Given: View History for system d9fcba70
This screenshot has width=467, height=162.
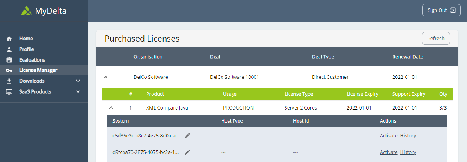Looking at the screenshot, I should click(x=408, y=152).
